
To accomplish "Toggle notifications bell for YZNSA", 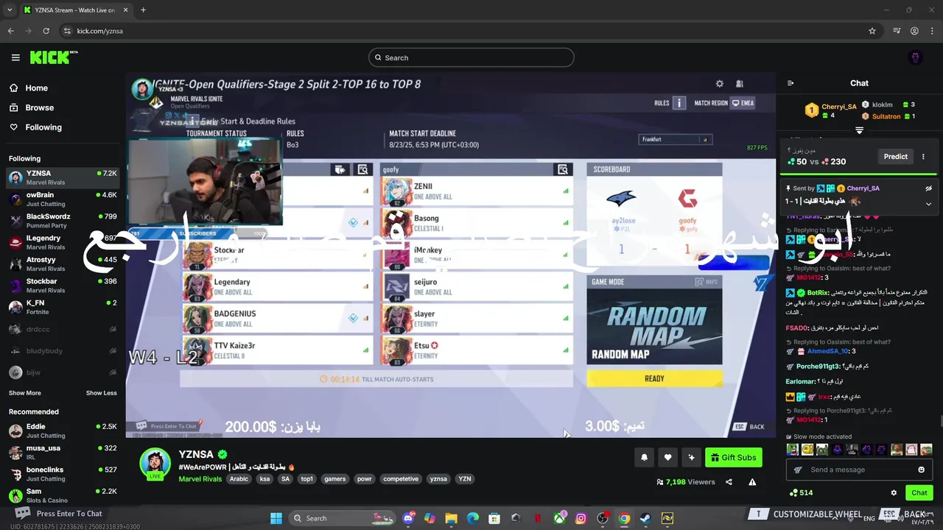I will pyautogui.click(x=644, y=457).
